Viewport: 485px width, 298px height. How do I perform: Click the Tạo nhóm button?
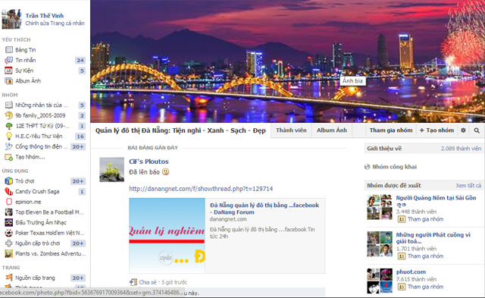point(436,130)
